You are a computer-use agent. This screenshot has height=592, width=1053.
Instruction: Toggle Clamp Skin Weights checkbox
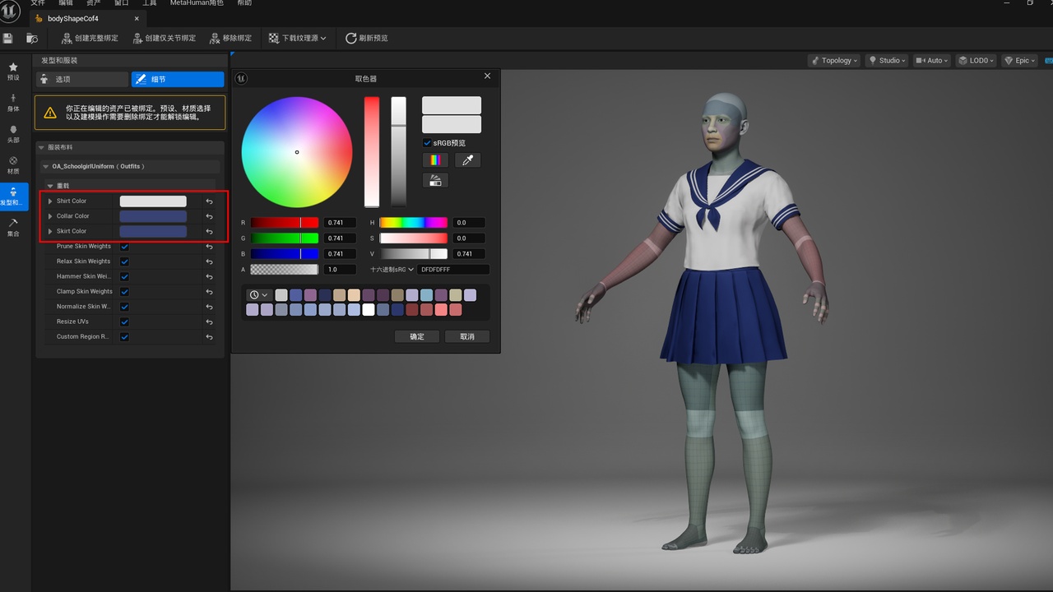(125, 292)
